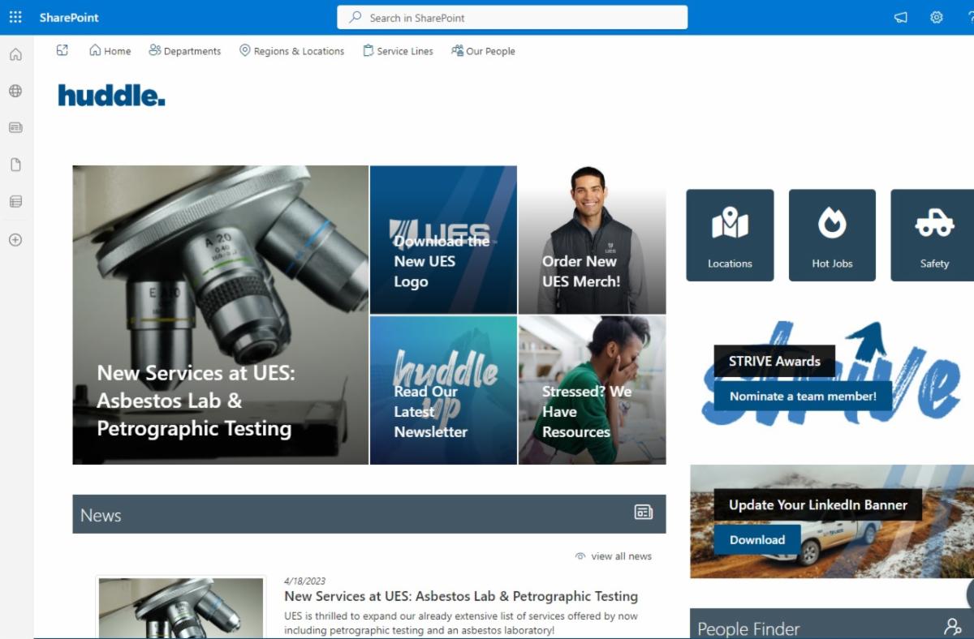Open the Our People navigation item
The height and width of the screenshot is (639, 974).
483,51
